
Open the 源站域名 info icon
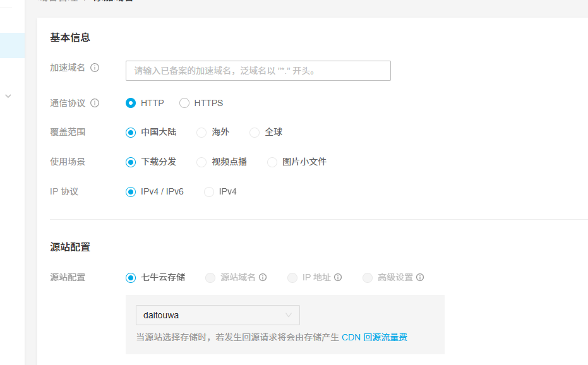(263, 277)
